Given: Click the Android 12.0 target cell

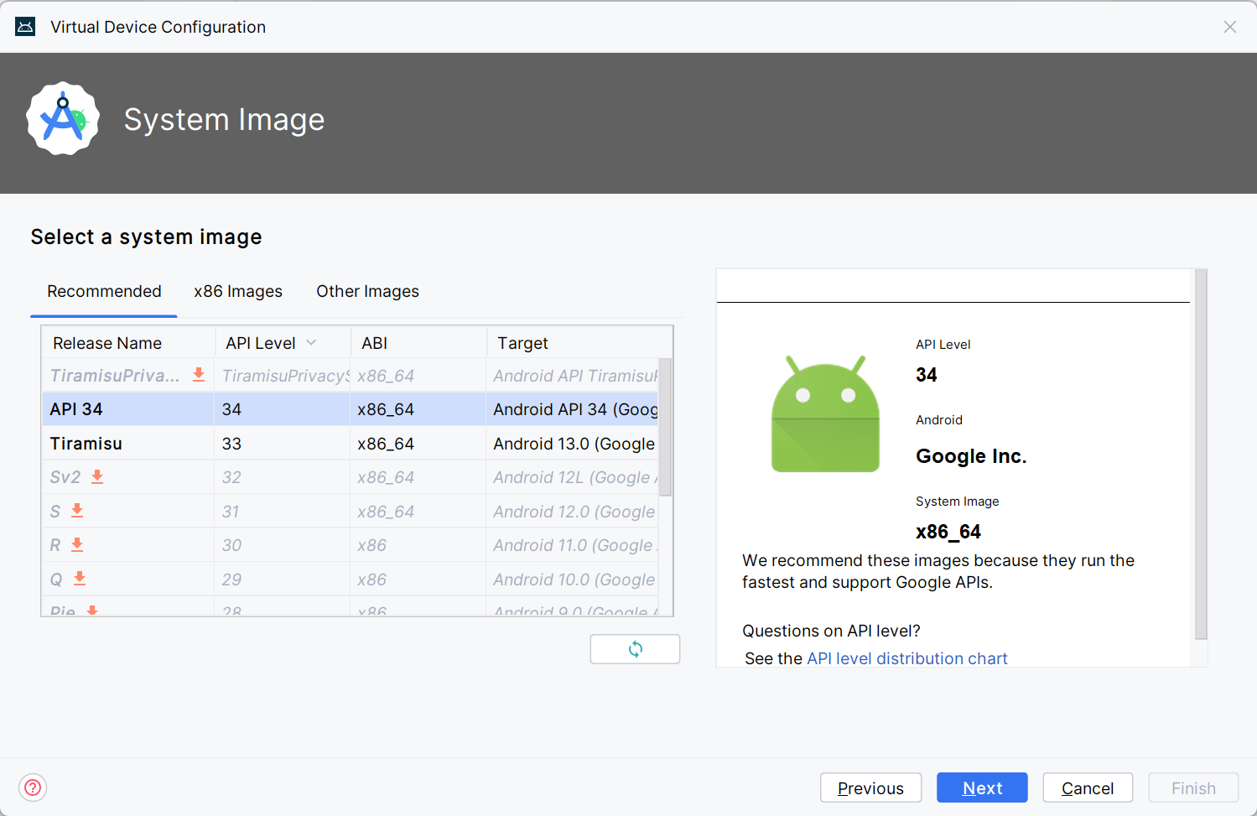Looking at the screenshot, I should coord(574,512).
